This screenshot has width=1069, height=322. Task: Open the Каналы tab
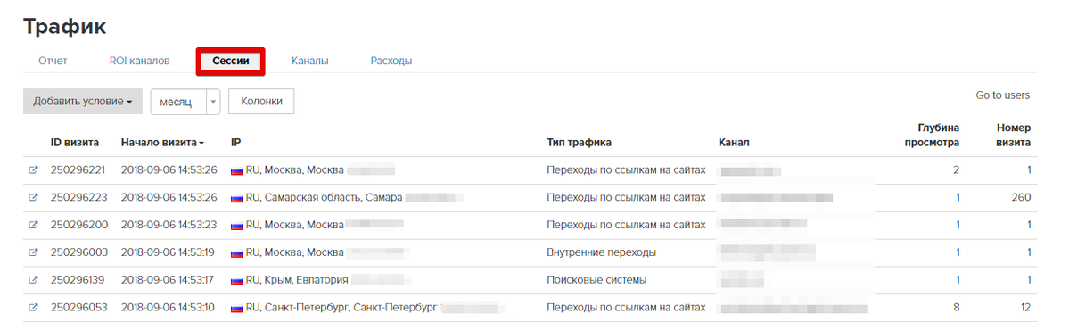(310, 61)
